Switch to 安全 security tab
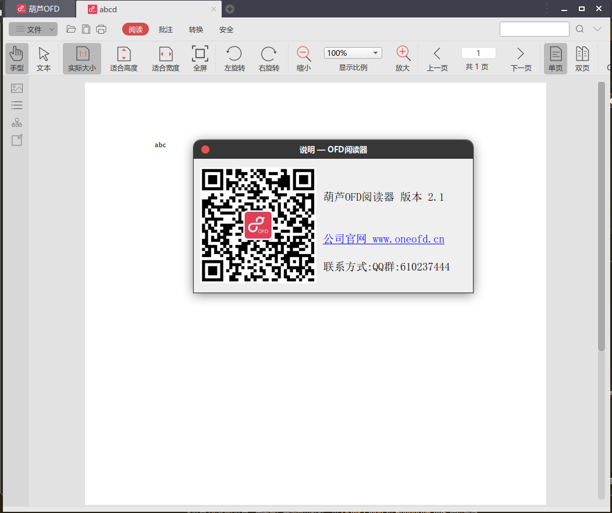The width and height of the screenshot is (612, 513). click(226, 30)
